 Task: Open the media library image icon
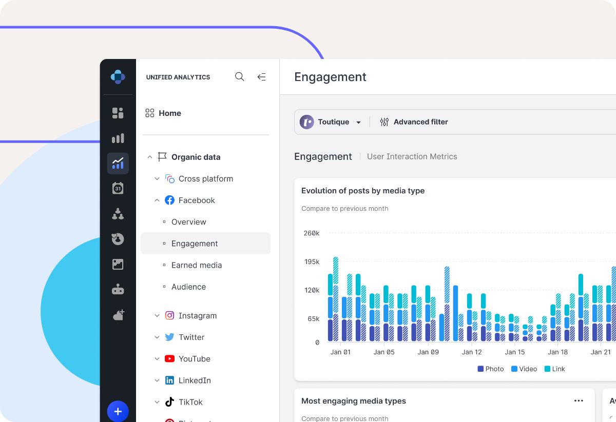[x=118, y=264]
